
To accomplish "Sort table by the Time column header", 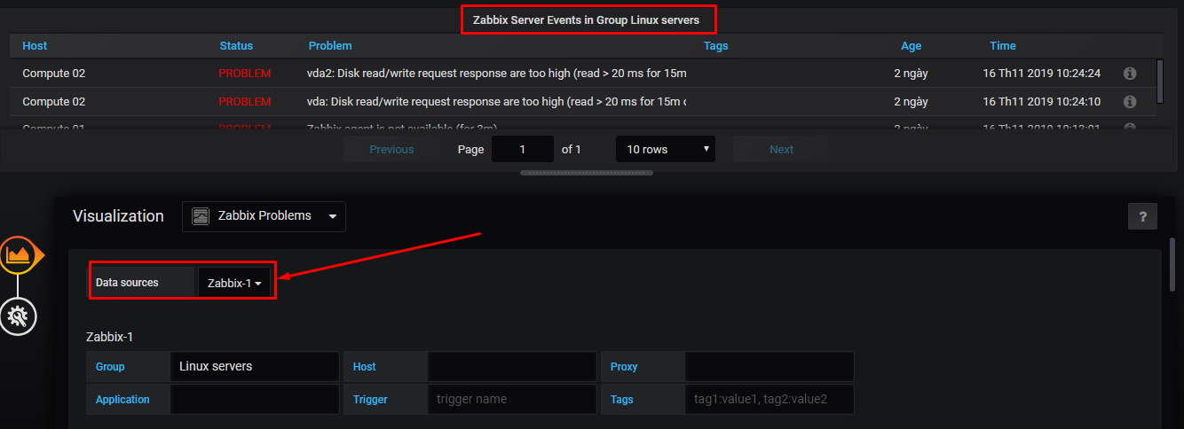I will (x=1003, y=45).
